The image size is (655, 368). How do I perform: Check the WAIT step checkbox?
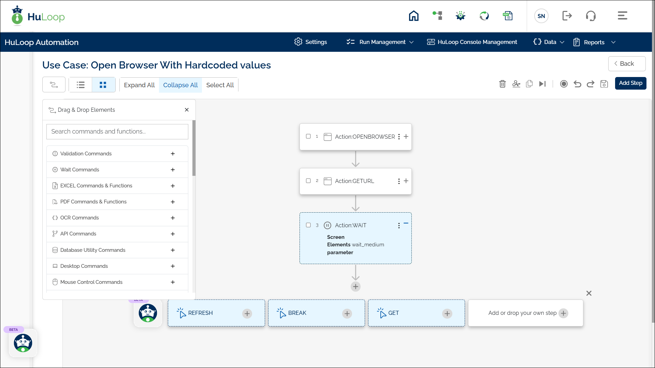308,225
